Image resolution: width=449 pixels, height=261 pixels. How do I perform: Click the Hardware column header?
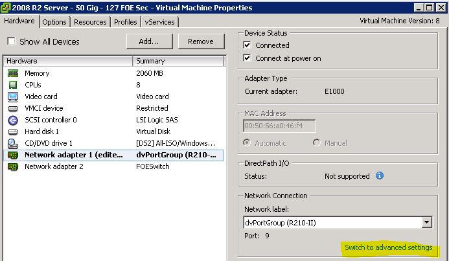pyautogui.click(x=68, y=61)
